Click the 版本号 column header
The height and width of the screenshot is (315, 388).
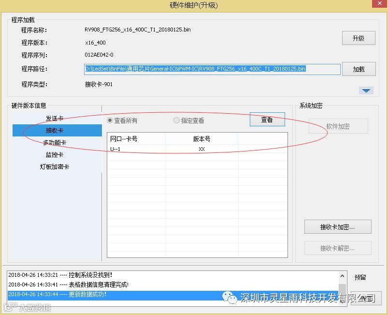201,139
